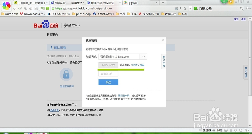The height and width of the screenshot is (134, 252).
Task: Open photoshop bookmark folder
Action: [x=81, y=14]
